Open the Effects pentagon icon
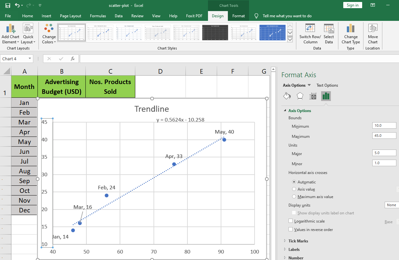Viewport: 399px width, 260px height. tap(300, 96)
